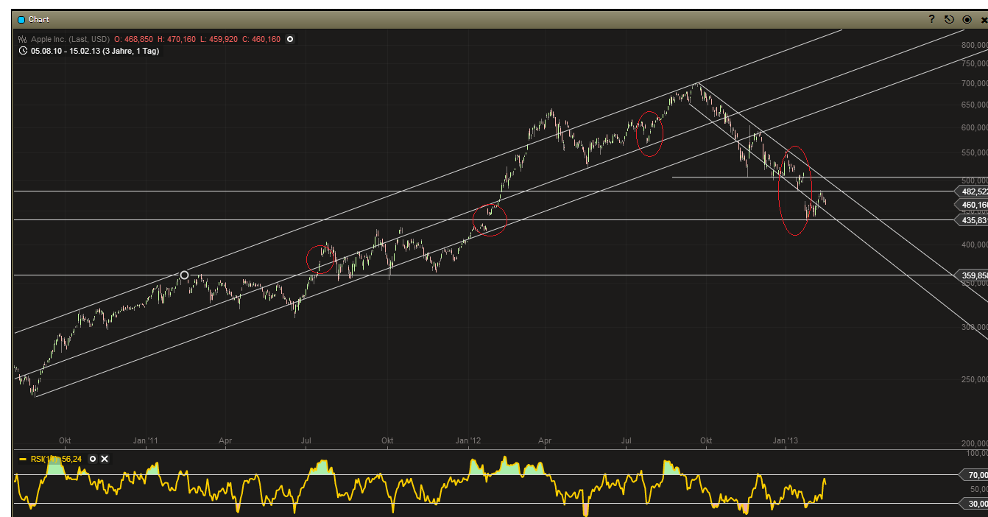This screenshot has width=988, height=517.
Task: Click the record circle icon in the title bar
Action: click(x=967, y=20)
